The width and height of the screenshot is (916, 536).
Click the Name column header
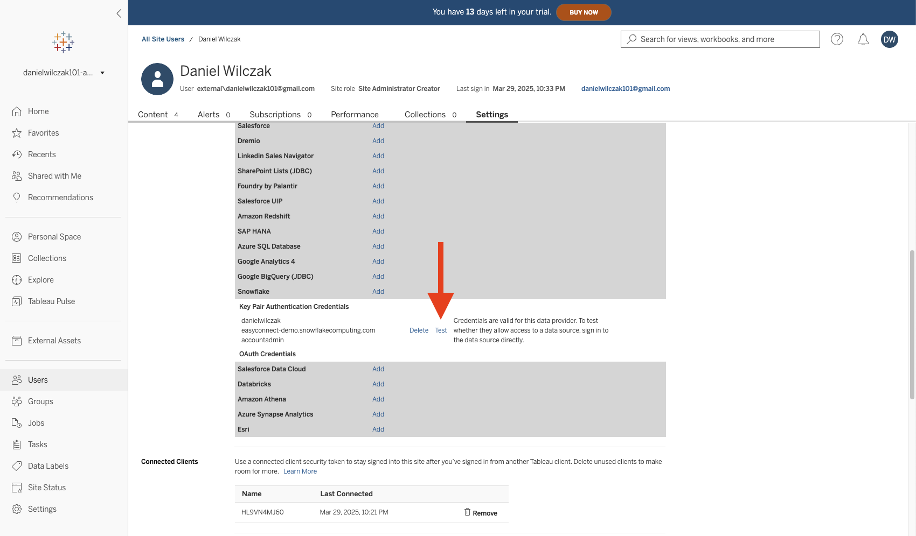pos(252,494)
